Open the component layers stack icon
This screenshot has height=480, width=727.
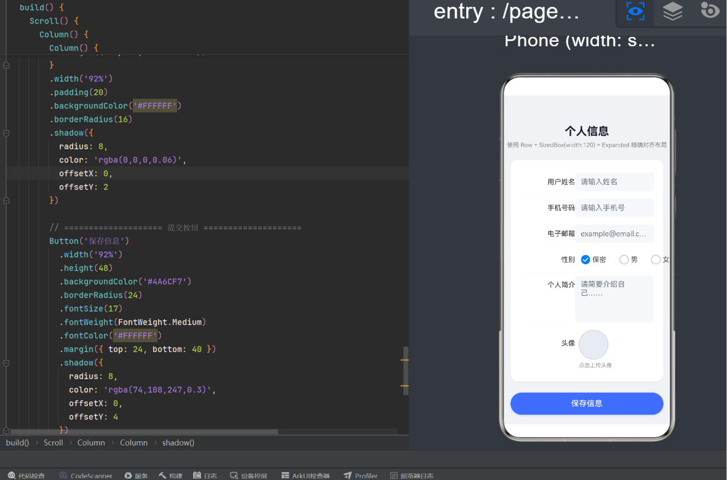672,11
